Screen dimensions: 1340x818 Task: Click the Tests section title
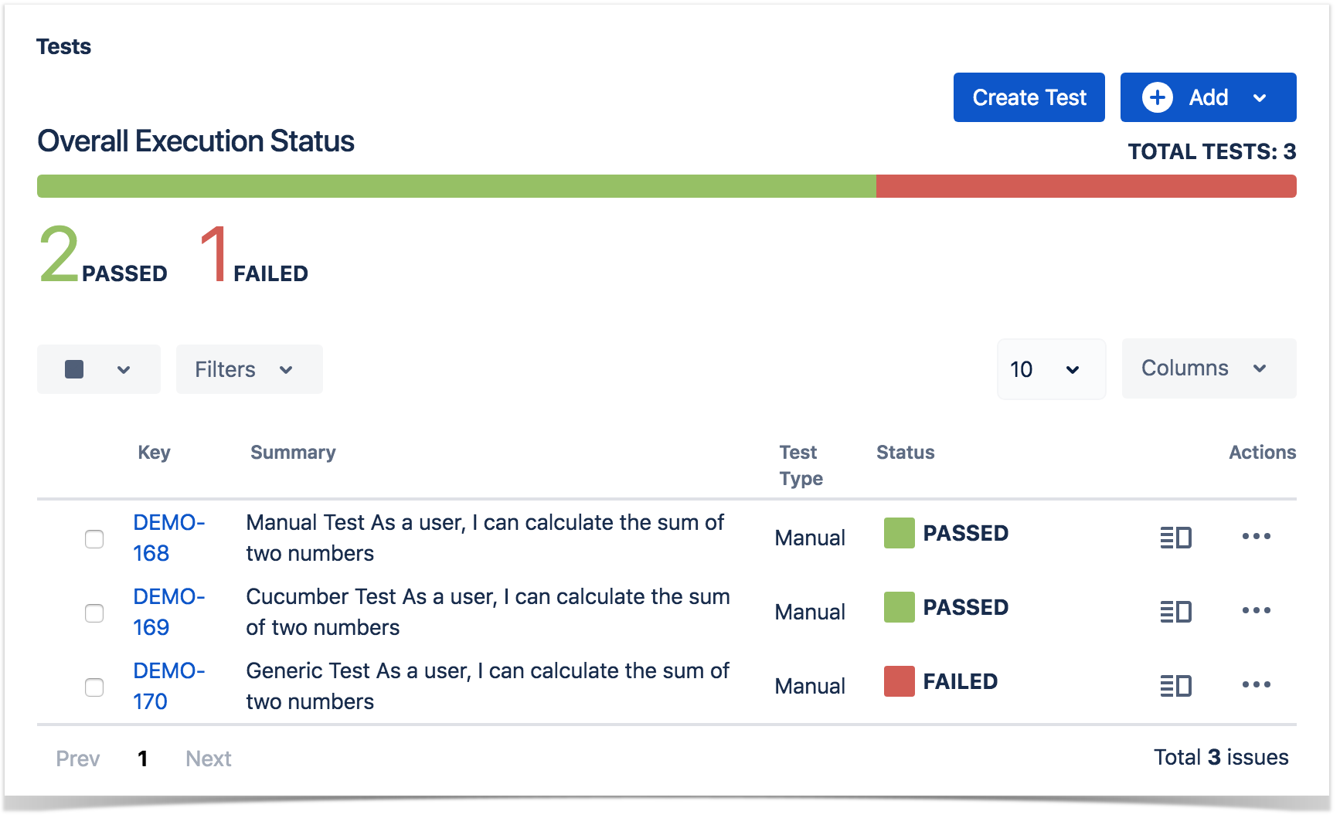pos(63,46)
